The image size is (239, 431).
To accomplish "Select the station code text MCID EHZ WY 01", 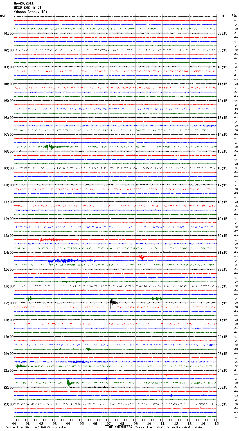I will tap(28, 8).
